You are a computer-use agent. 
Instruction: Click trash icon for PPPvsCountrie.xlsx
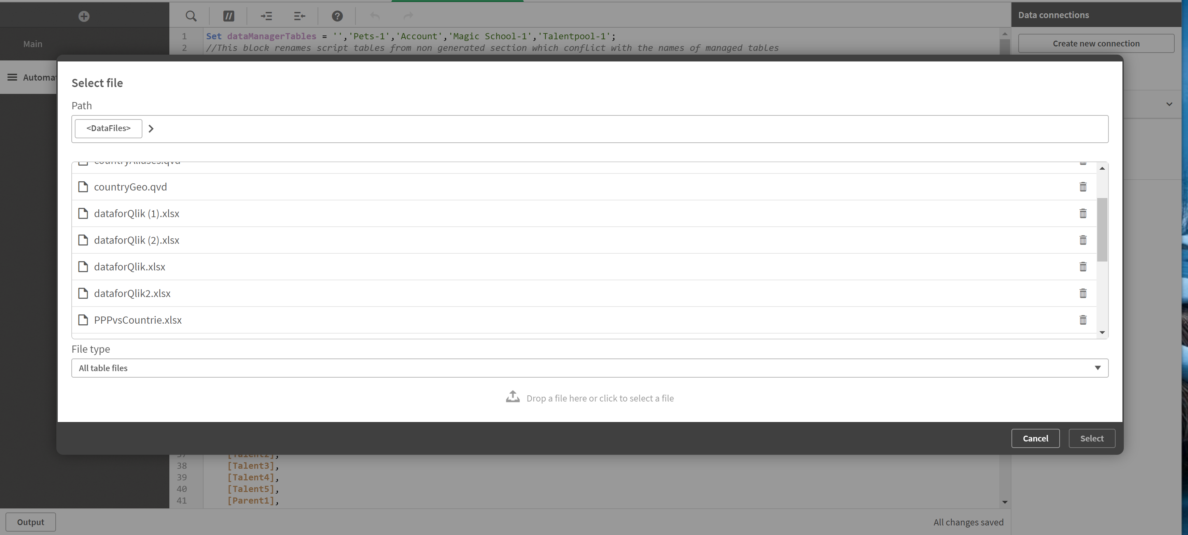(1082, 320)
